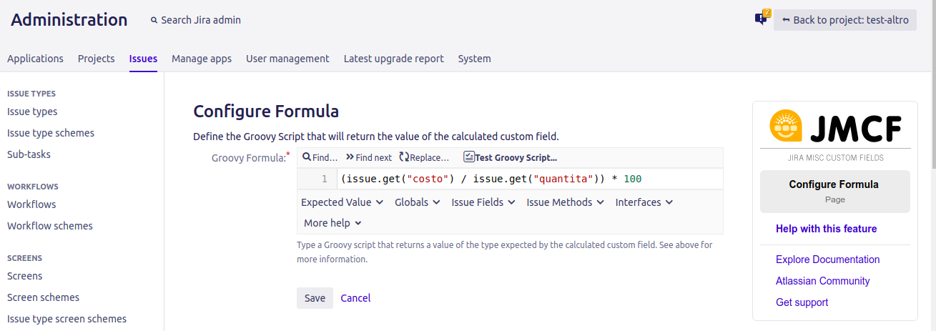936x331 pixels.
Task: Expand the Expected Value dropdown
Action: (x=340, y=202)
